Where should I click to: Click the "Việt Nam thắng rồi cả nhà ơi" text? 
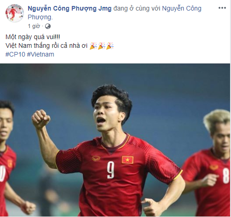[x=46, y=46]
